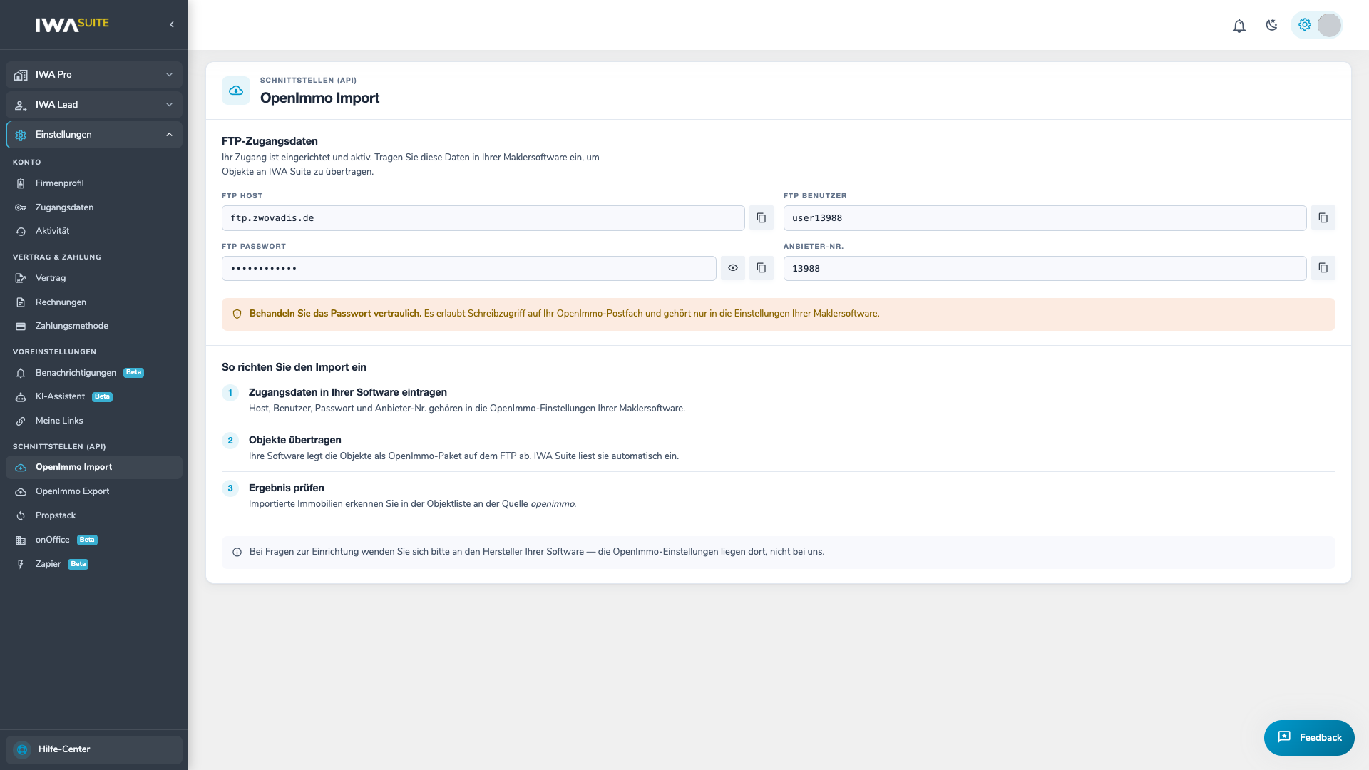Click the 'Ergebnis prüfen' step heading

click(286, 488)
